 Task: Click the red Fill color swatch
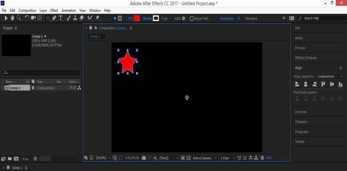click(x=136, y=18)
